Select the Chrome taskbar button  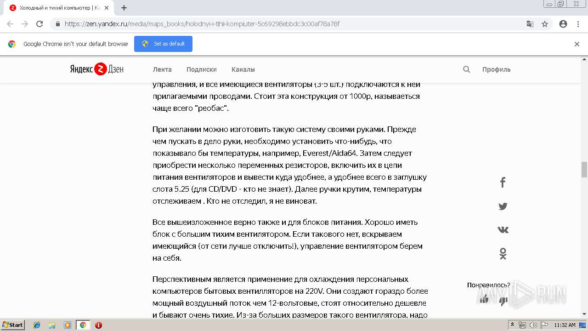tap(83, 325)
